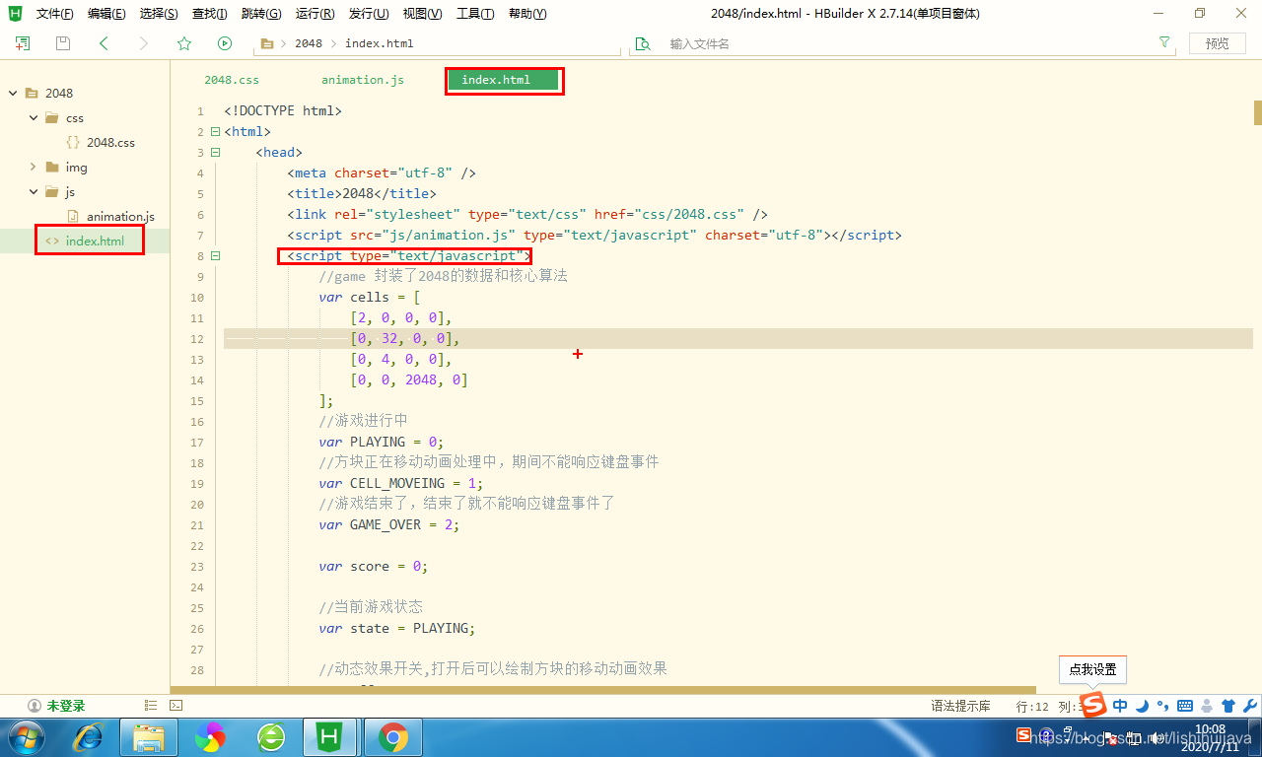Click the 预览 preview button
This screenshot has width=1262, height=757.
pyautogui.click(x=1218, y=43)
